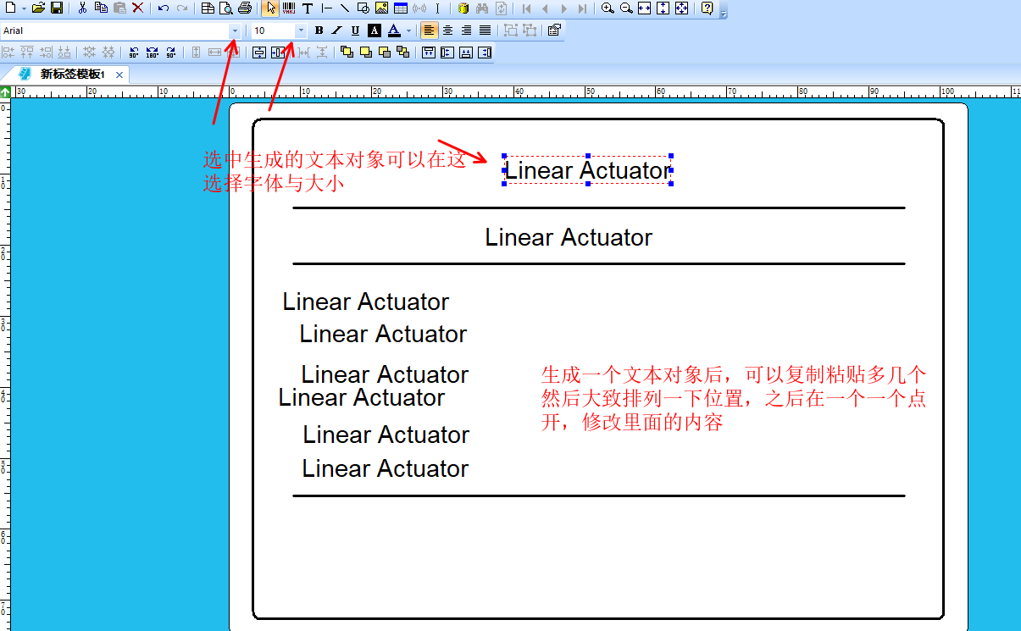
Task: Toggle Bold formatting
Action: 319,30
